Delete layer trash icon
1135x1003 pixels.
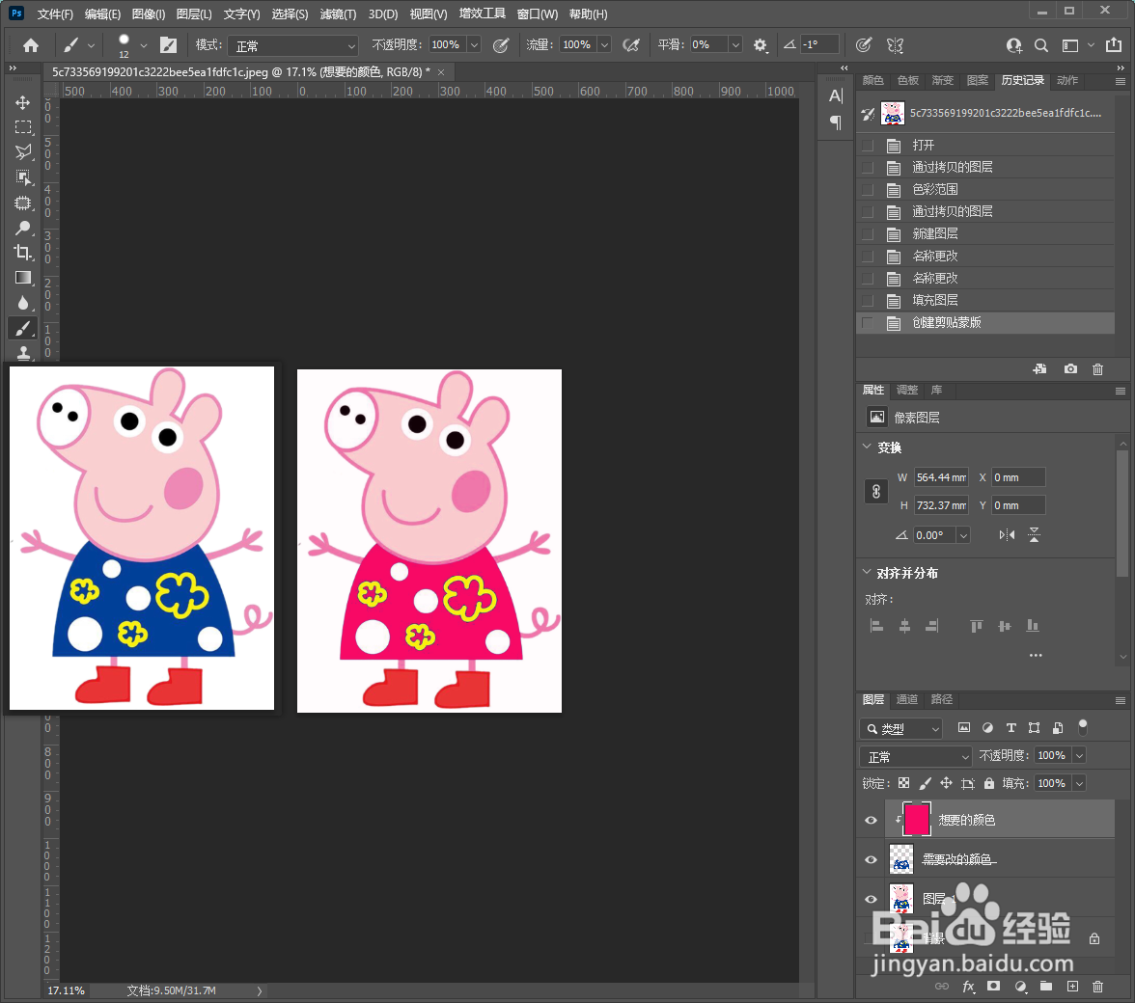point(1097,987)
